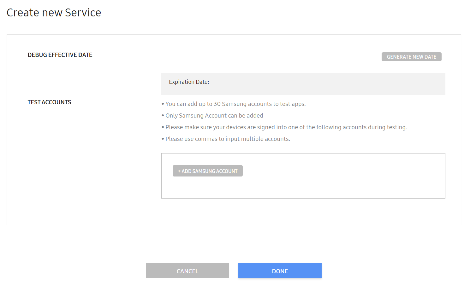Click the plus sign on Add Samsung Account
This screenshot has height=295, width=470.
(x=179, y=171)
